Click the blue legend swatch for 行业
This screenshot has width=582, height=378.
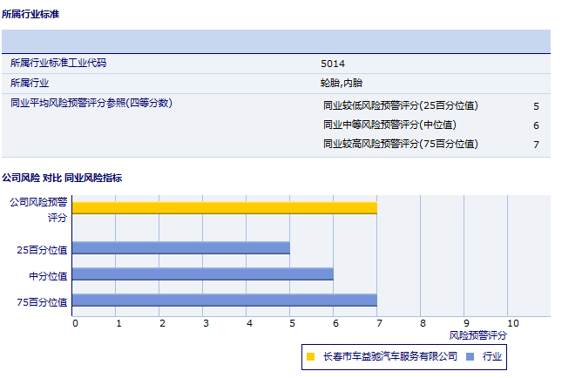(x=470, y=356)
